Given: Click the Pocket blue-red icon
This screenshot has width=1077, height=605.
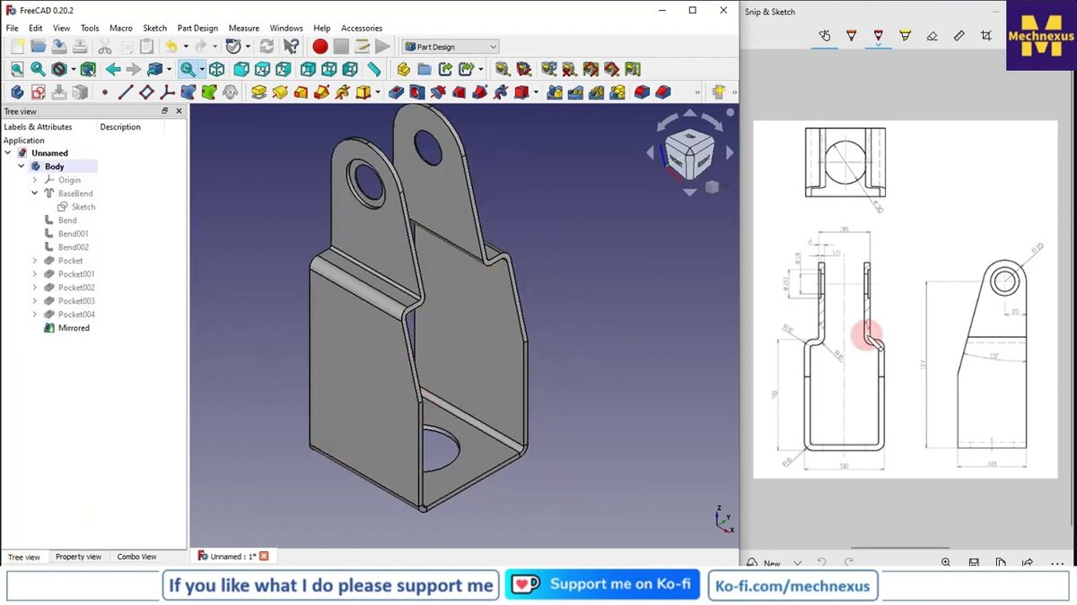Looking at the screenshot, I should (396, 92).
